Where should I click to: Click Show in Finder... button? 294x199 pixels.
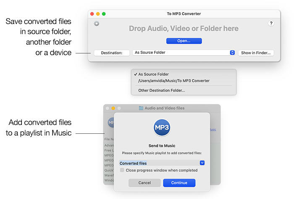pos(256,53)
